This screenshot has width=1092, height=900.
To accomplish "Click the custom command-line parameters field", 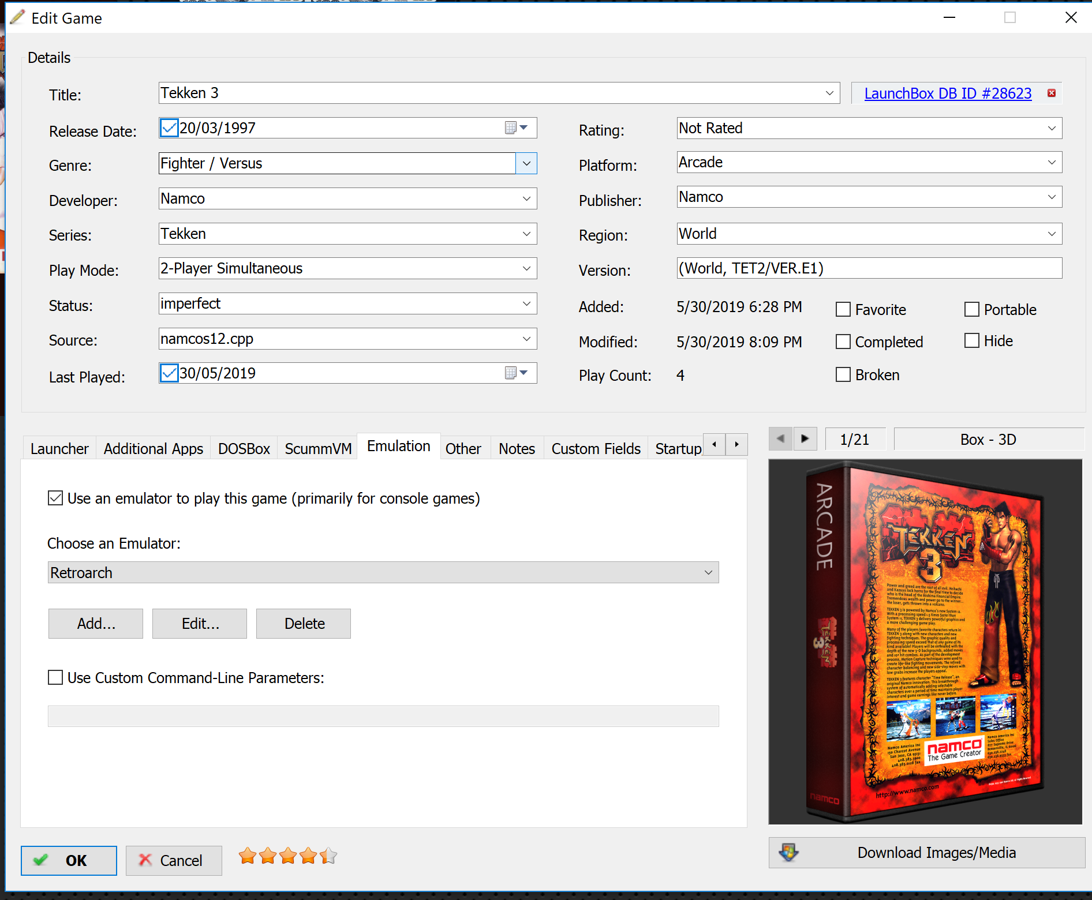I will pyautogui.click(x=383, y=716).
